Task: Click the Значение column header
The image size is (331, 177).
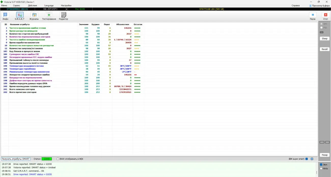Action: coord(84,24)
